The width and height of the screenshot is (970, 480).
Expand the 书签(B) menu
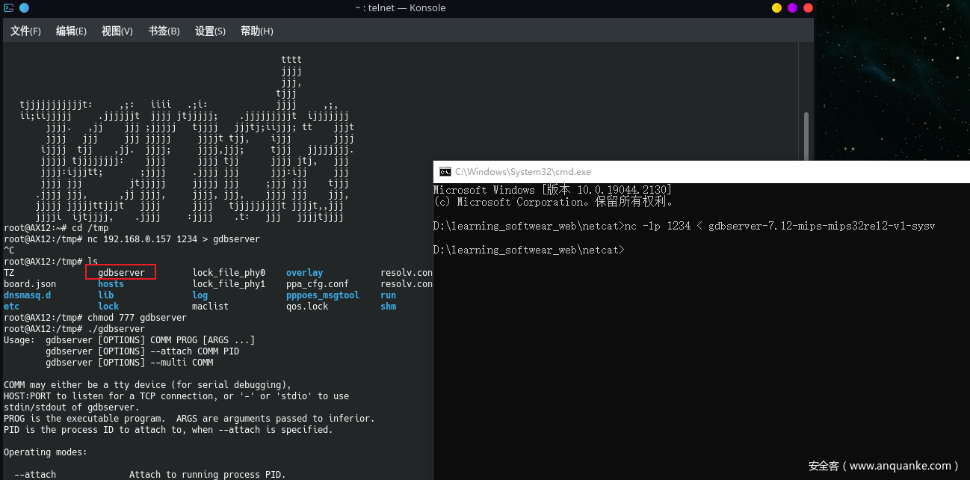coord(164,31)
